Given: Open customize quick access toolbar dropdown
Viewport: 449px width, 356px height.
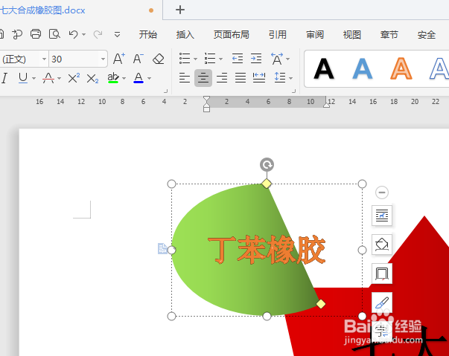Looking at the screenshot, I should tap(117, 34).
